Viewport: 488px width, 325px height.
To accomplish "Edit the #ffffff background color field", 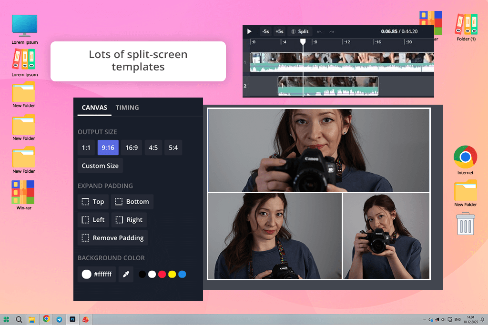I will [x=97, y=274].
